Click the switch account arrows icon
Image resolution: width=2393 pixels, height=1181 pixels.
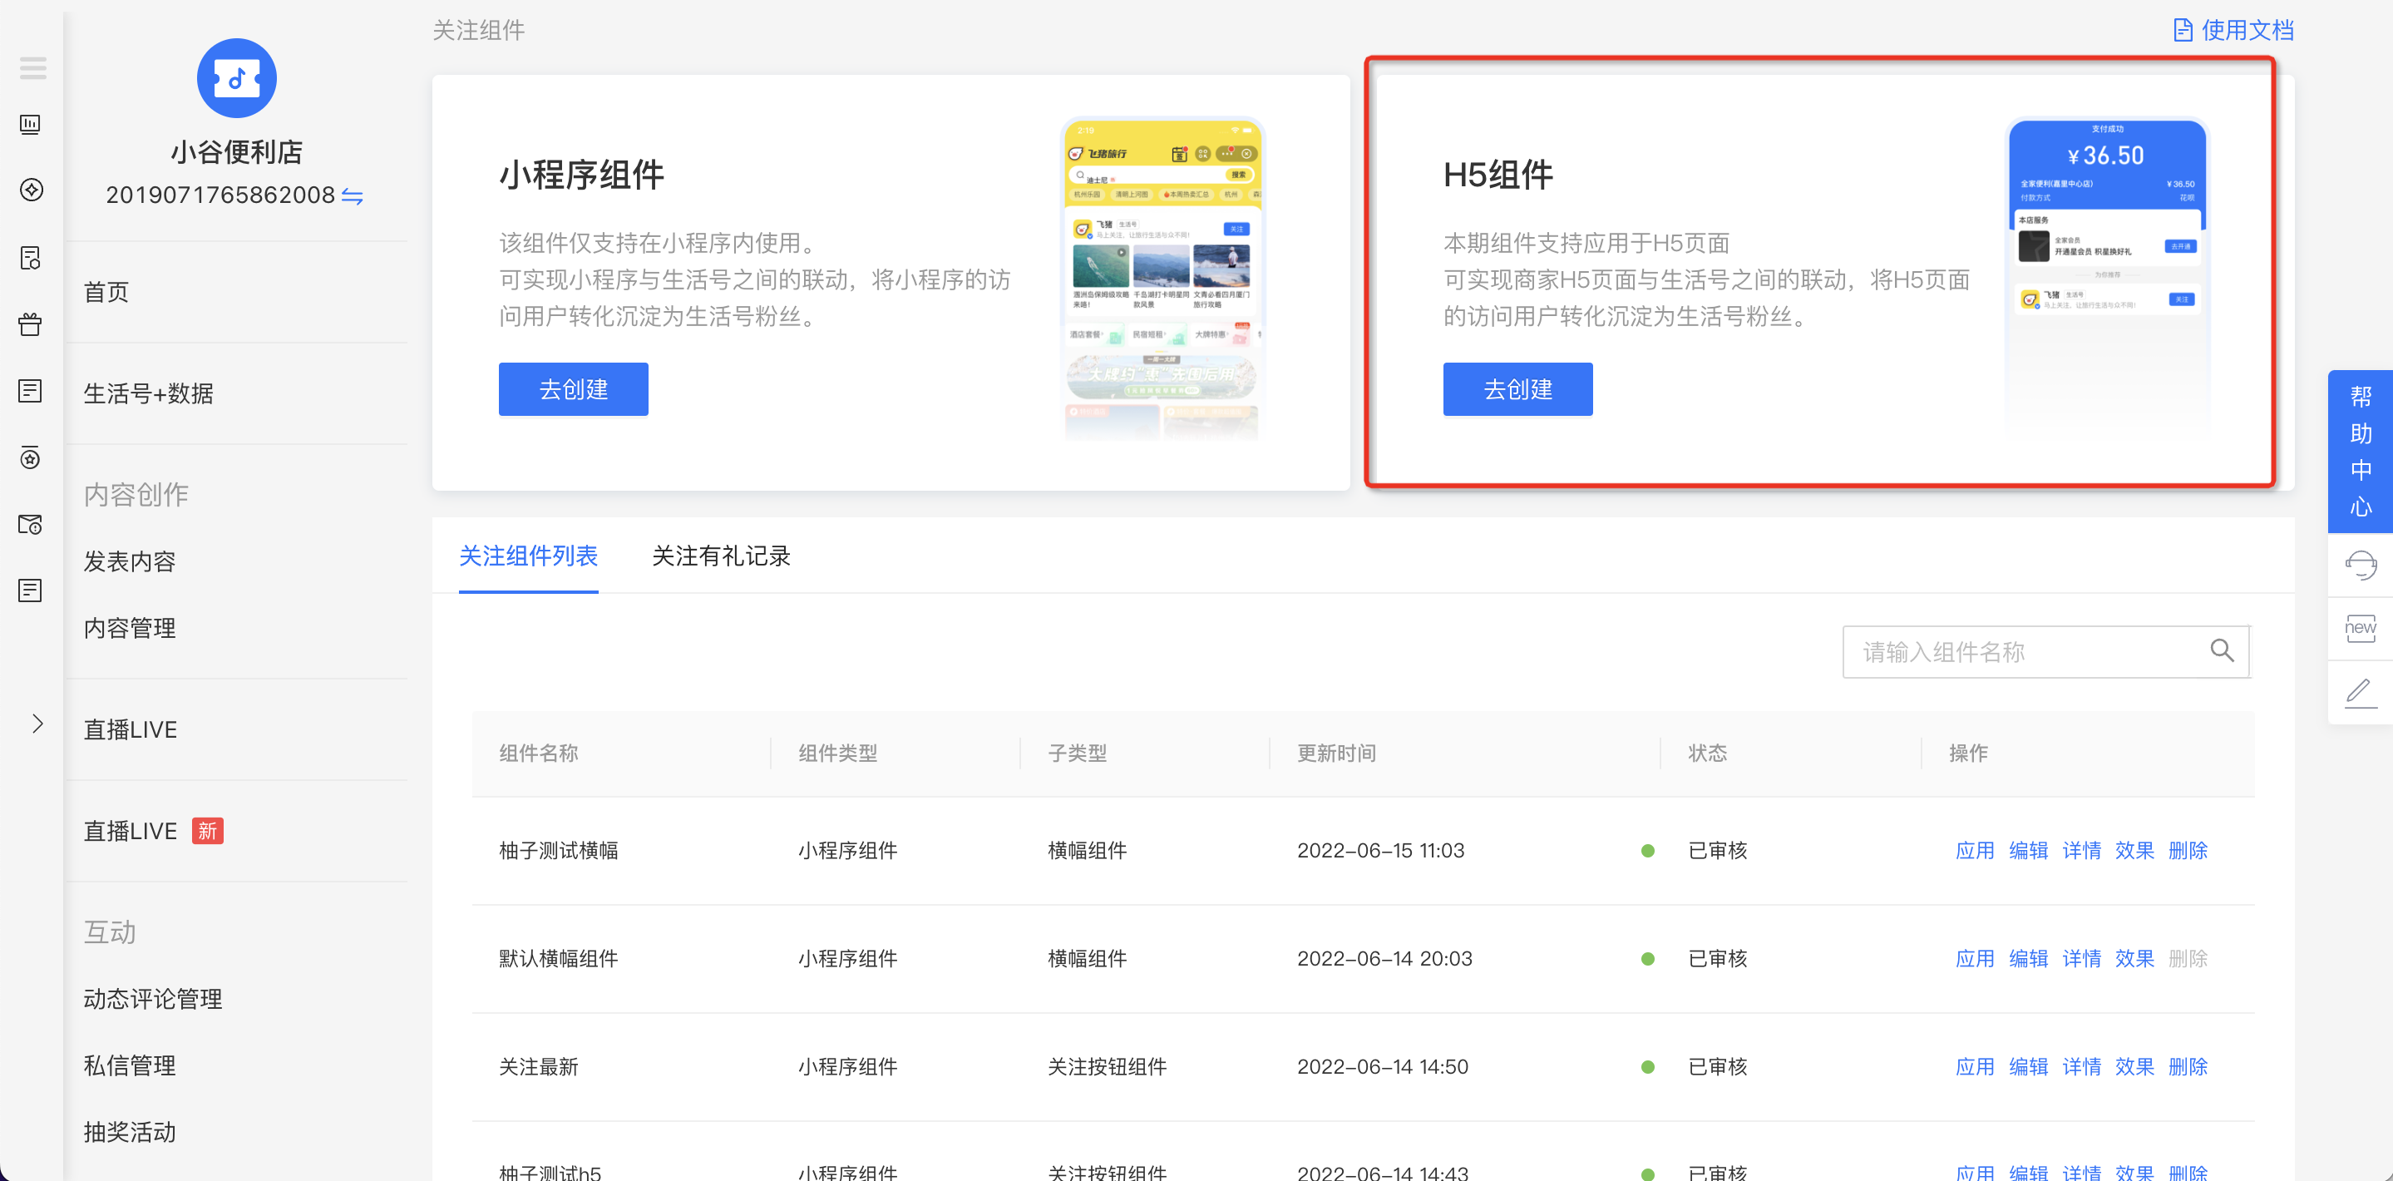pos(352,196)
